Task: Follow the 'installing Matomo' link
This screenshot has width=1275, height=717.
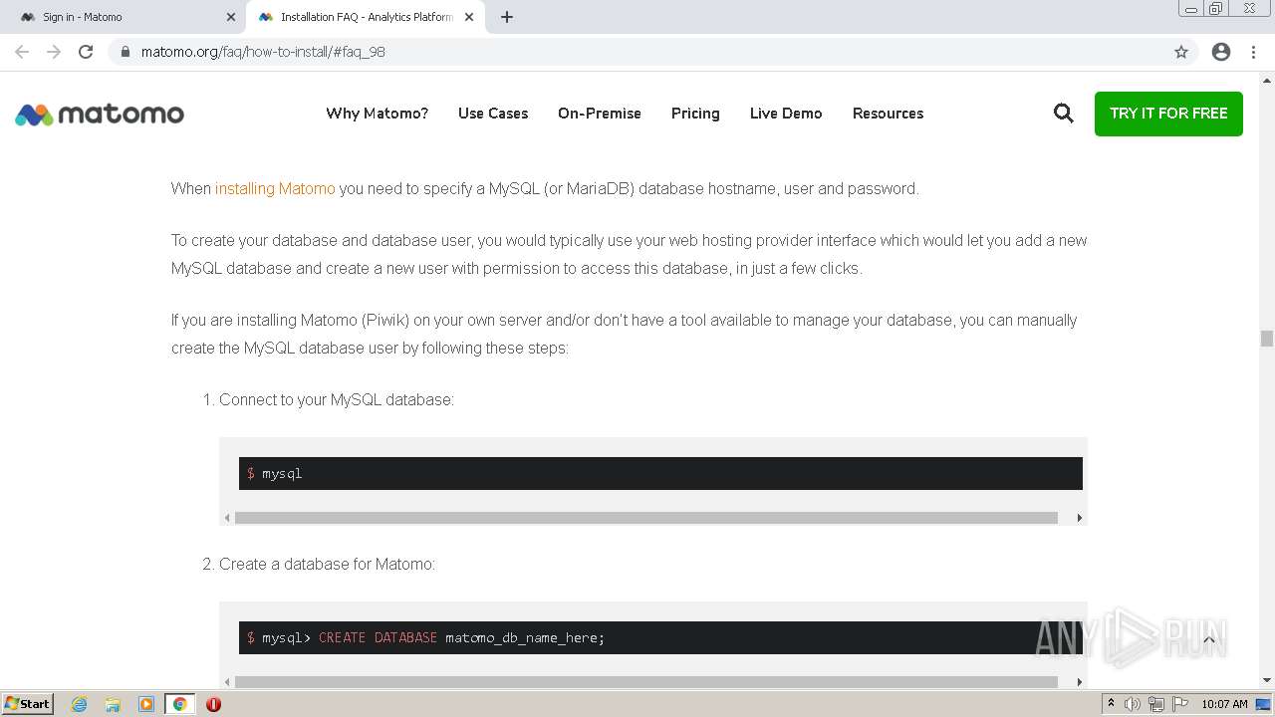Action: pos(275,188)
